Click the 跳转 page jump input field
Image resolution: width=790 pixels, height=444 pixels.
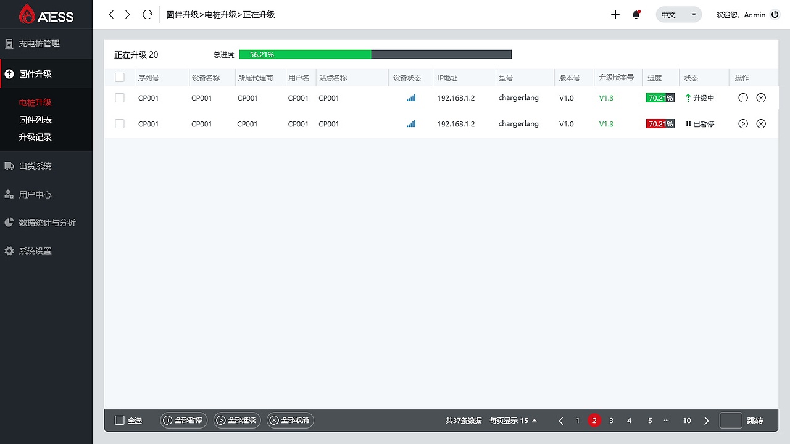pos(731,420)
